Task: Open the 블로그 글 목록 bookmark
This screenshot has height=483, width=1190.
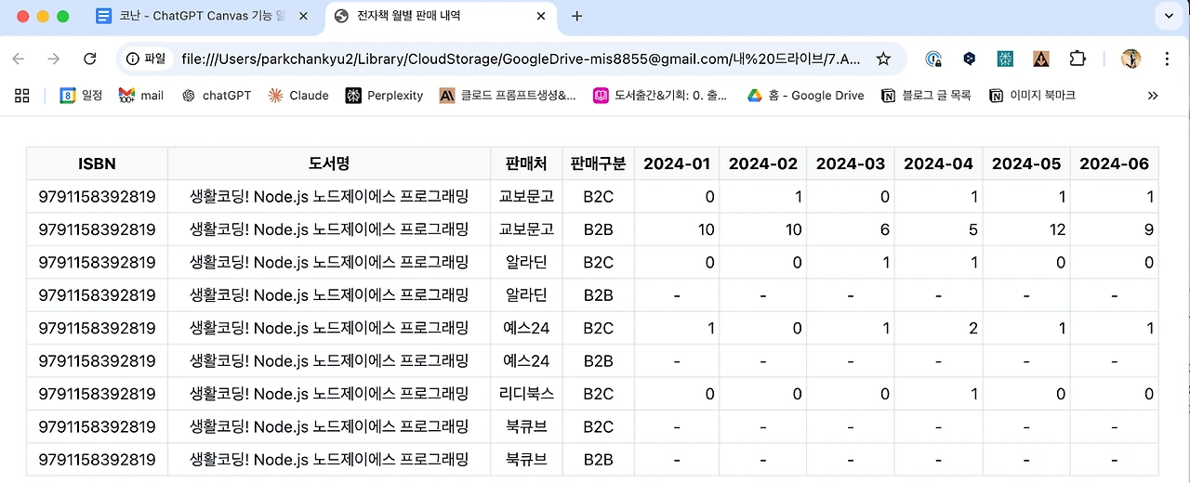Action: (926, 96)
